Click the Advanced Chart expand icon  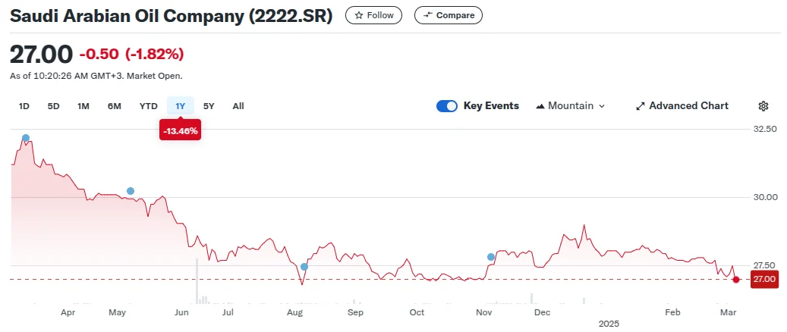click(x=640, y=106)
